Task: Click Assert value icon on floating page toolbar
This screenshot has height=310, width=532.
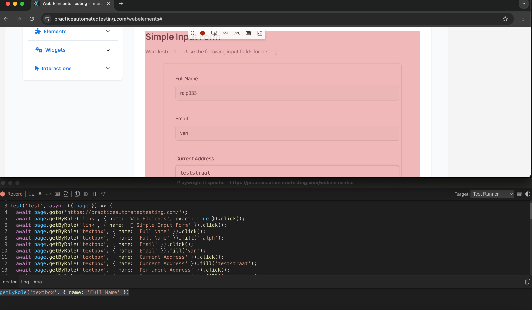Action: [x=248, y=33]
